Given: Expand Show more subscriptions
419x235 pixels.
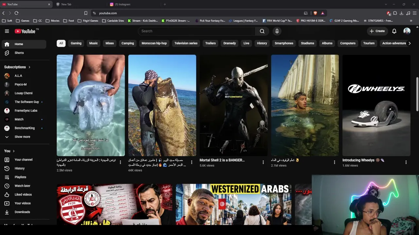Looking at the screenshot, I should (24, 137).
